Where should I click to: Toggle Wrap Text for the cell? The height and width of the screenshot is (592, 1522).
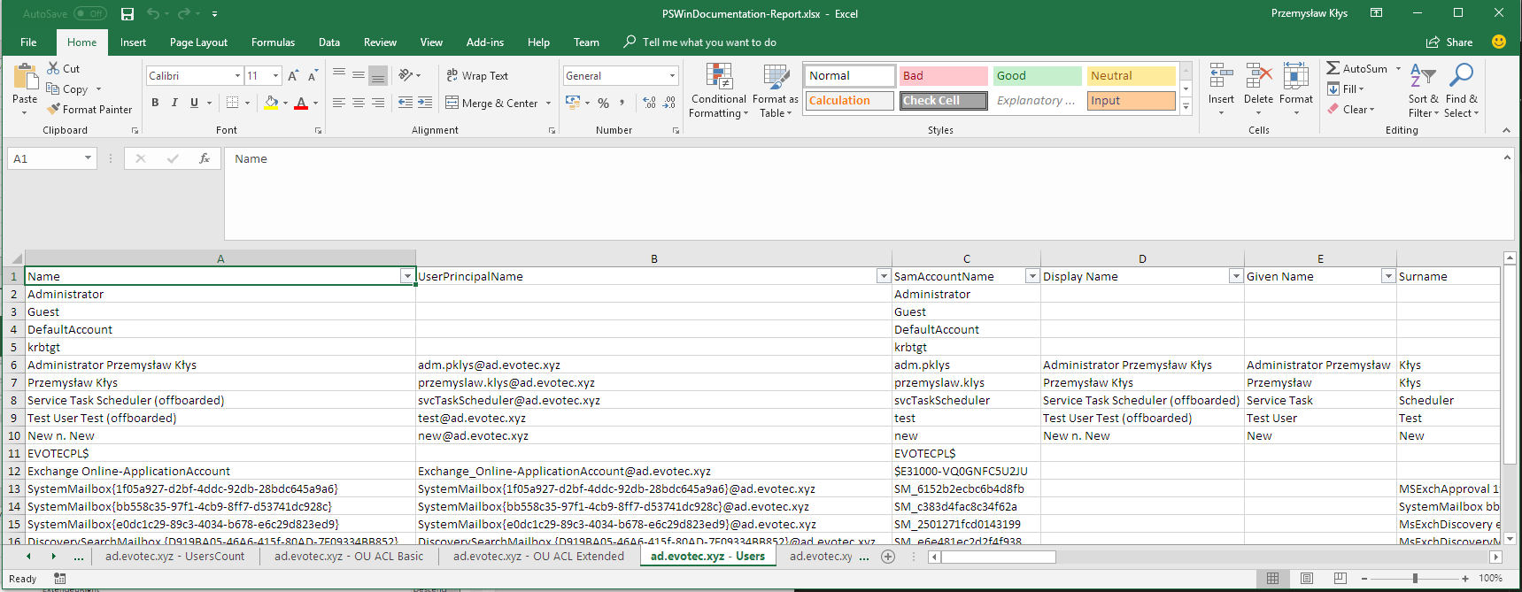point(477,76)
